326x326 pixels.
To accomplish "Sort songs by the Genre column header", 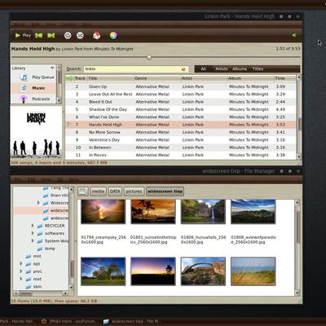I will tap(157, 78).
